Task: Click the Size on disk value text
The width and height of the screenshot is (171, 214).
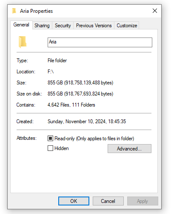Action: [80, 94]
